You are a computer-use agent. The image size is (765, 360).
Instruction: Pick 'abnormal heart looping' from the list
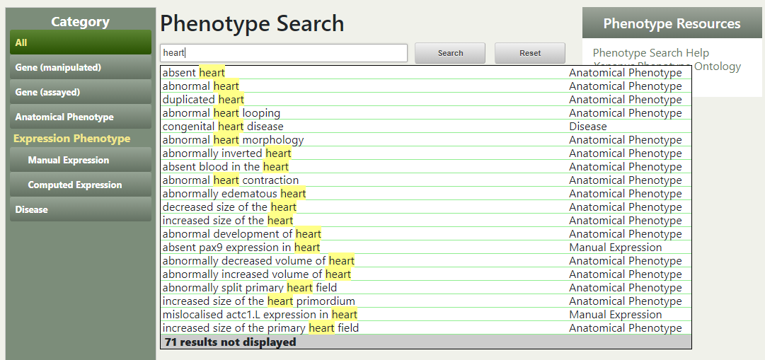coord(222,113)
